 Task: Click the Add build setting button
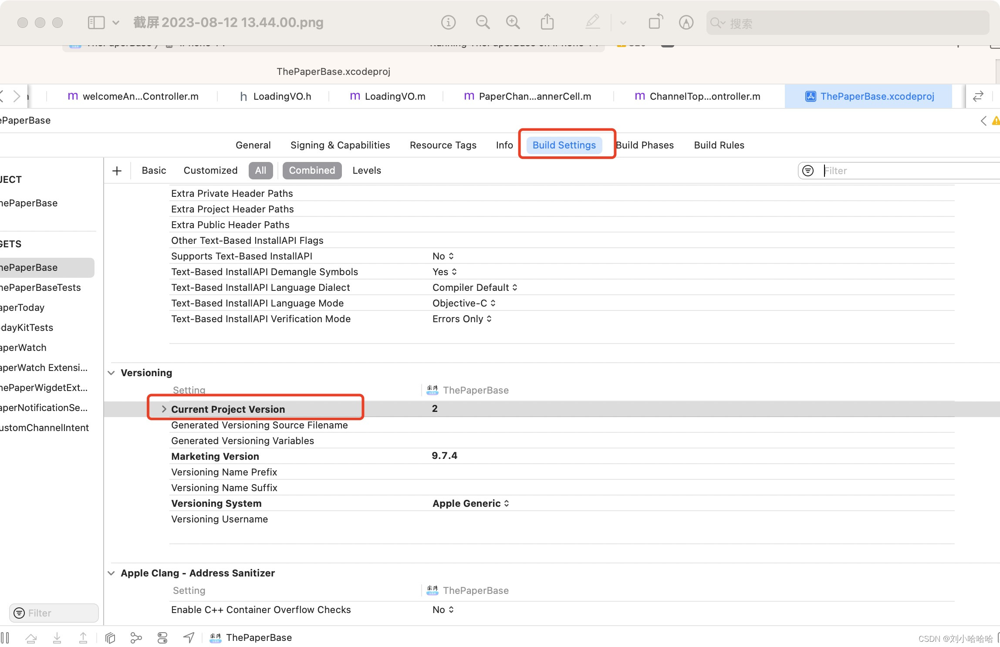point(117,171)
